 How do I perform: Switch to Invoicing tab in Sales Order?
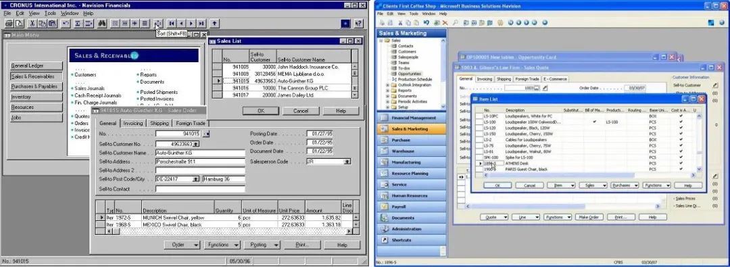pos(133,124)
